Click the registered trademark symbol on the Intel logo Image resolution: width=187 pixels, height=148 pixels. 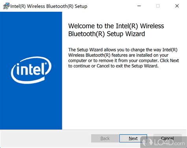[x=46, y=64]
